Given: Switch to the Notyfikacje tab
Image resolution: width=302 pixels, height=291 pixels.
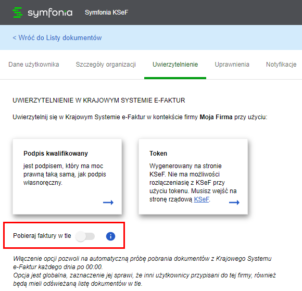Looking at the screenshot, I should pos(281,65).
